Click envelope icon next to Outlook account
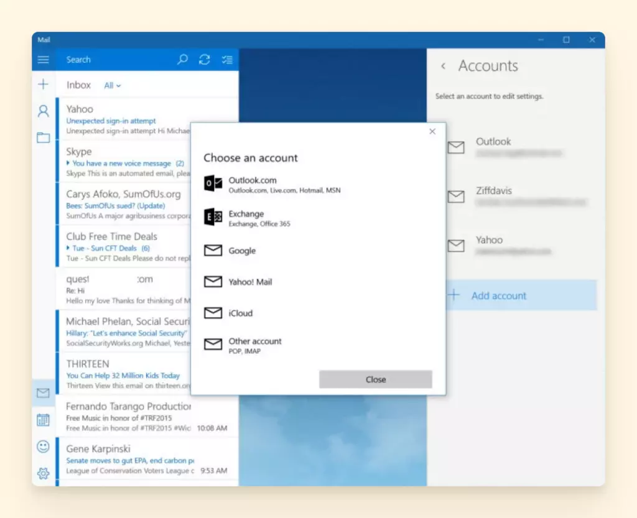 (x=456, y=147)
